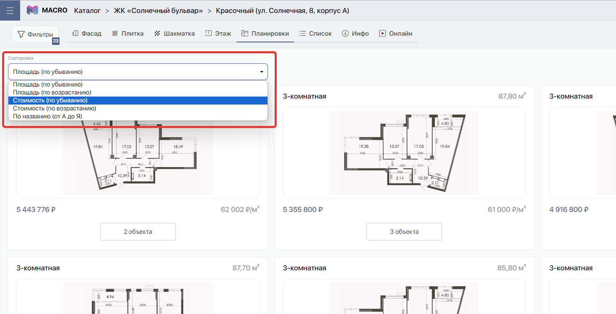
Task: Open ЖК «Солнечный бульвар» breadcrumb
Action: coord(159,10)
